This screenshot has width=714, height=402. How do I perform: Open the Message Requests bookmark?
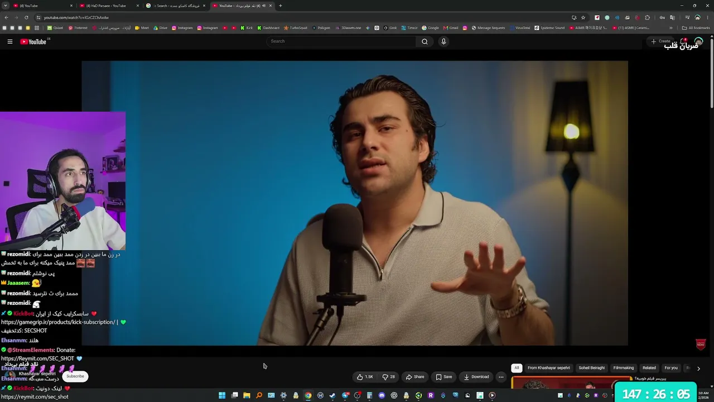click(x=488, y=28)
